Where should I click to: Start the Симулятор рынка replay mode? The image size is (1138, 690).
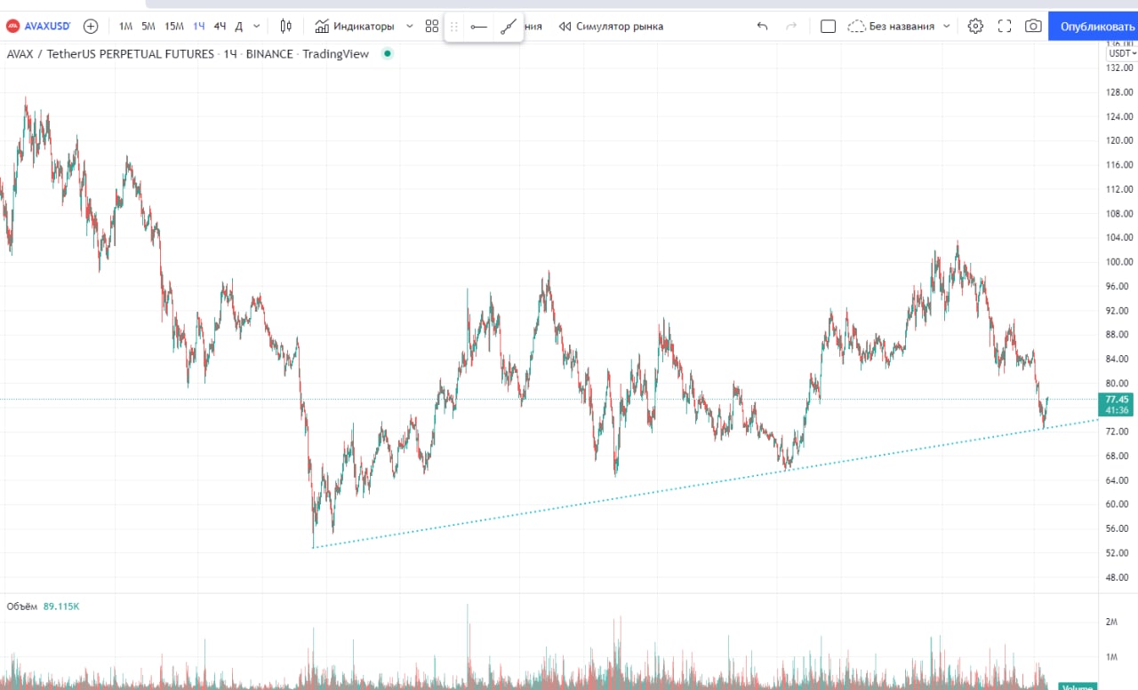[611, 26]
